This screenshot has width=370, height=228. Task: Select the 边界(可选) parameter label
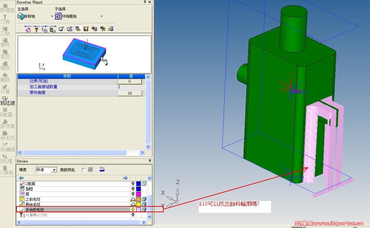[39, 81]
